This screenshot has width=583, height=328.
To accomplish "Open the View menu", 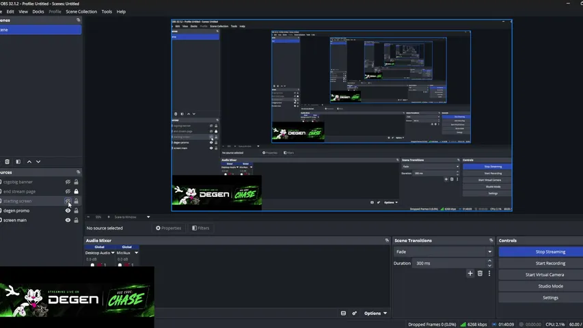I will [x=23, y=12].
